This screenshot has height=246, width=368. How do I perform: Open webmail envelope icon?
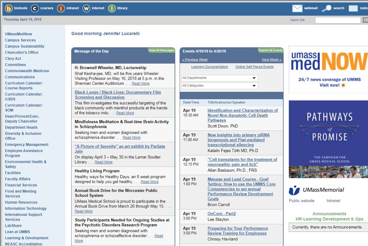pos(297,8)
